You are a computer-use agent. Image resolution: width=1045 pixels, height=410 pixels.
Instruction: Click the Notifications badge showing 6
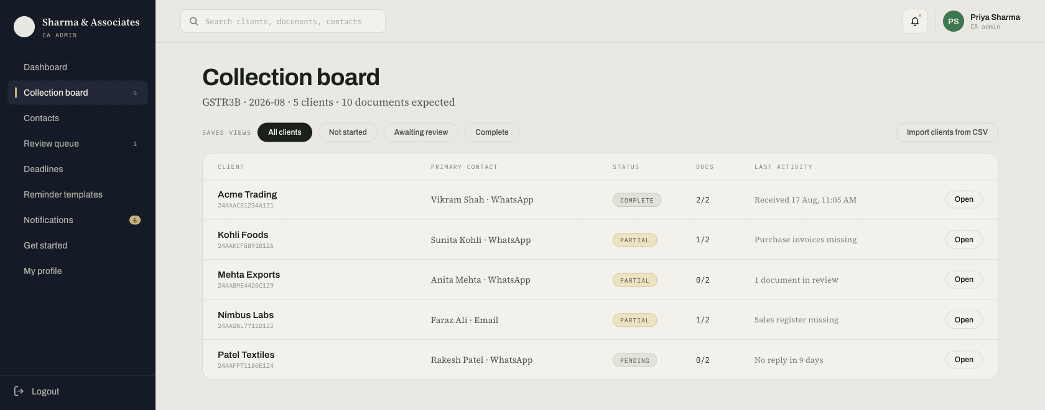[135, 220]
